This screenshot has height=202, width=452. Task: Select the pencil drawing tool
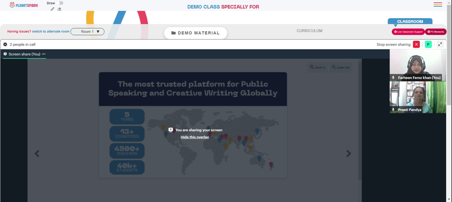(52, 9)
